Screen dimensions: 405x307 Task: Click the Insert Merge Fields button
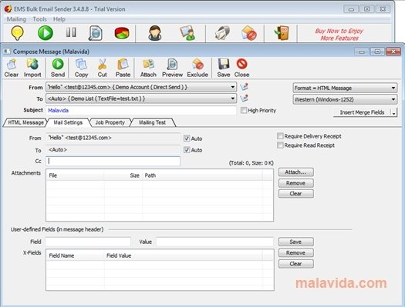362,112
